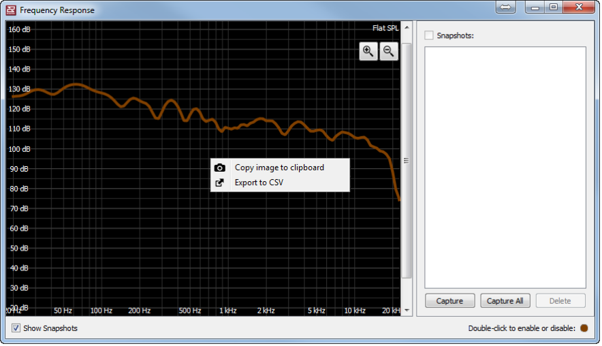
Task: Click the 10 kHz axis label
Action: pos(354,311)
